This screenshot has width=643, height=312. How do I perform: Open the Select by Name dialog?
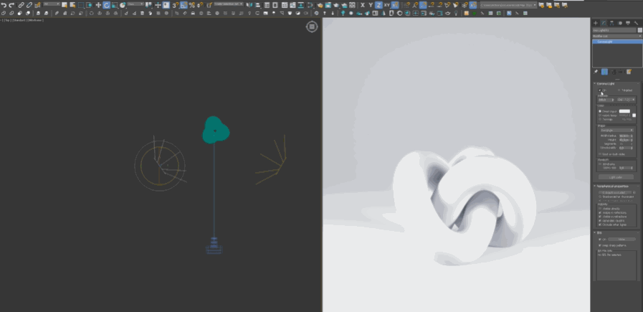[72, 5]
